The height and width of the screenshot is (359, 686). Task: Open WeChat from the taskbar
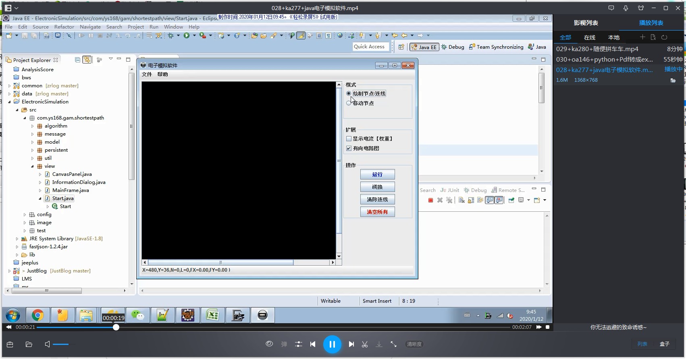point(138,315)
